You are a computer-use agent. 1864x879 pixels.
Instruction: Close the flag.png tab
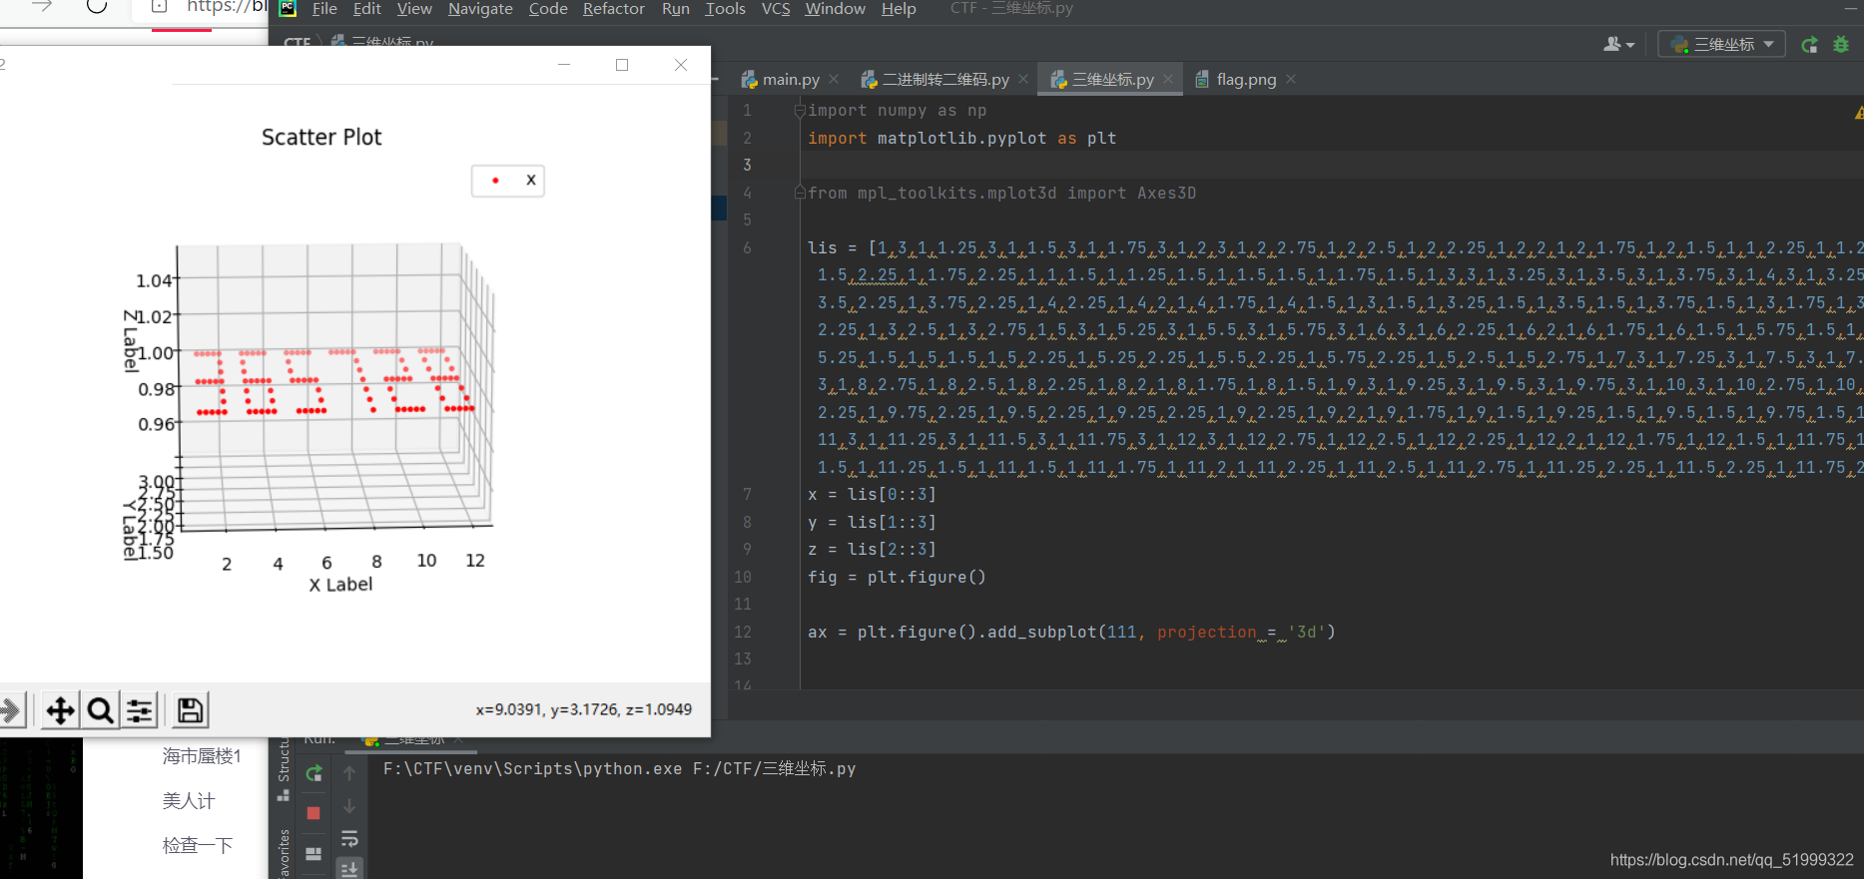[x=1291, y=80]
